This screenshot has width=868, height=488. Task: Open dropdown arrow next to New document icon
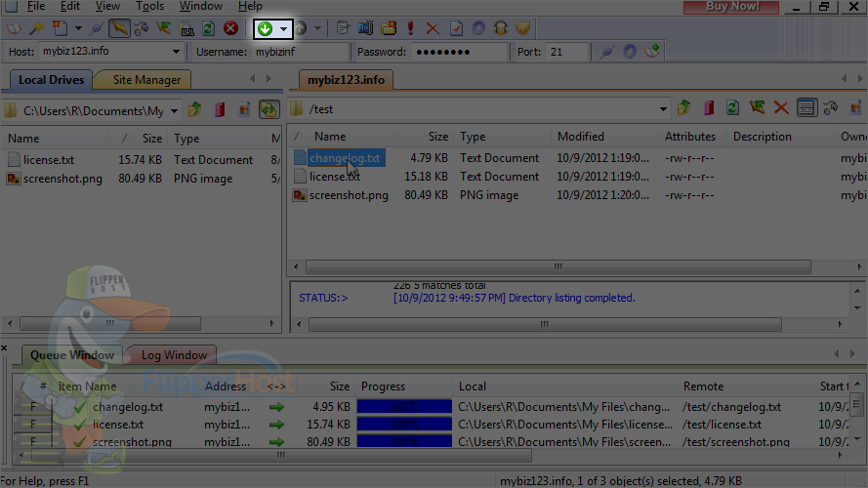[x=78, y=28]
